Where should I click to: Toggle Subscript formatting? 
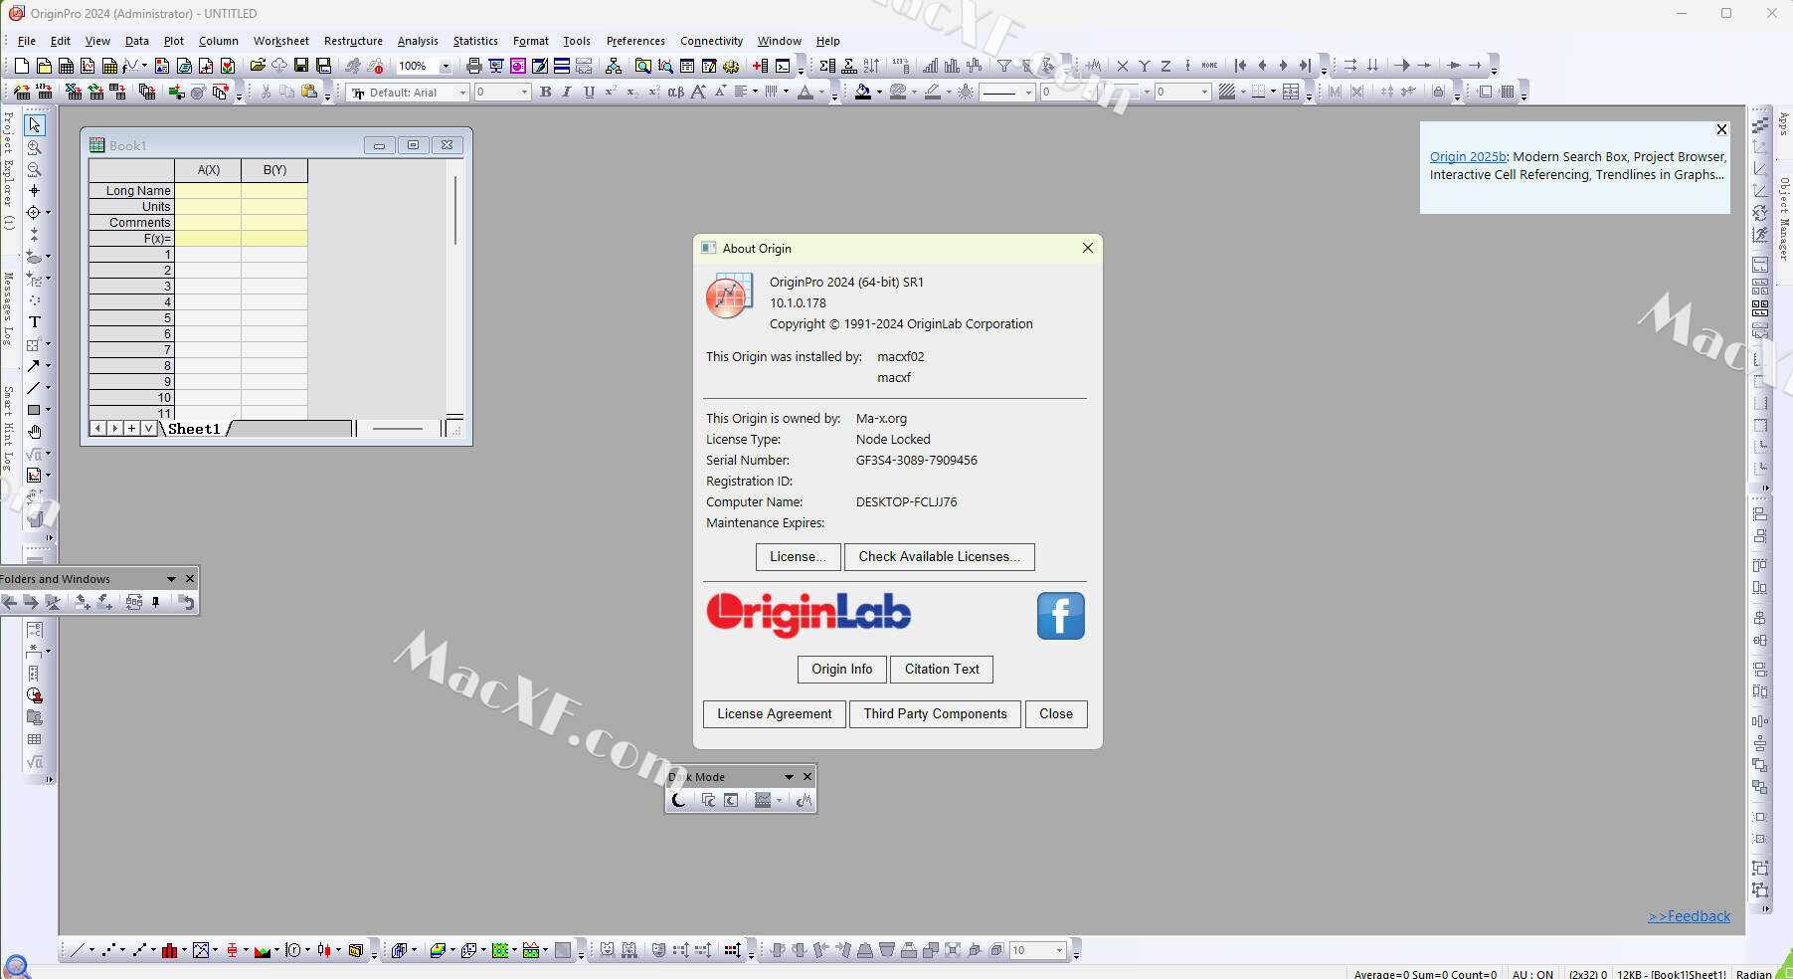pos(631,93)
